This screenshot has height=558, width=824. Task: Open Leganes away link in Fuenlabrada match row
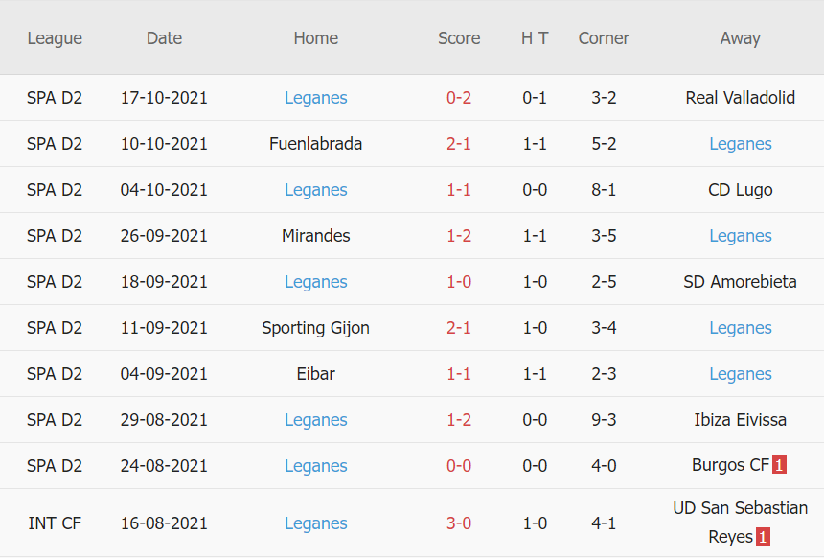740,144
